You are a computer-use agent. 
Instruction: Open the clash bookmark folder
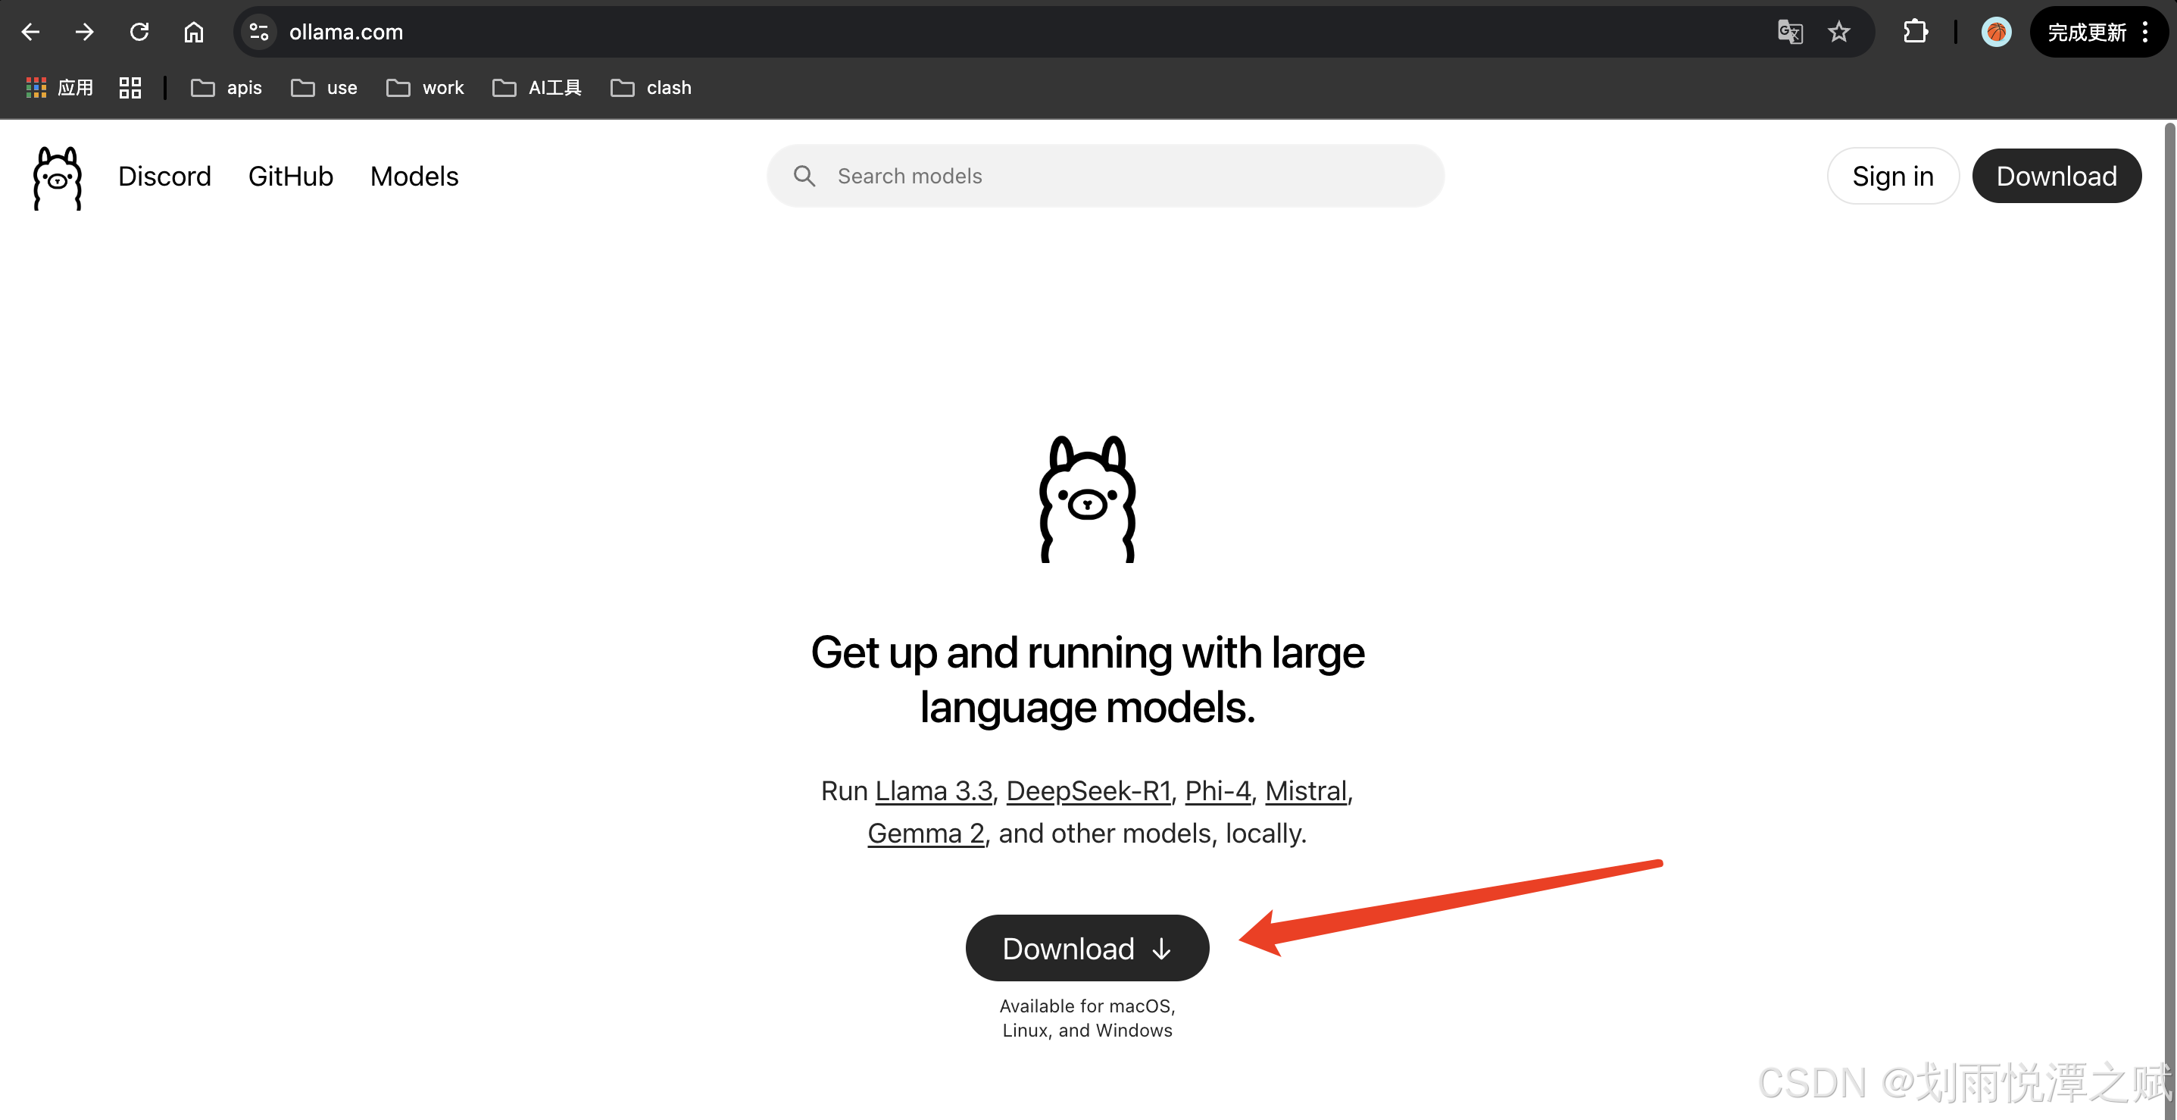coord(651,88)
